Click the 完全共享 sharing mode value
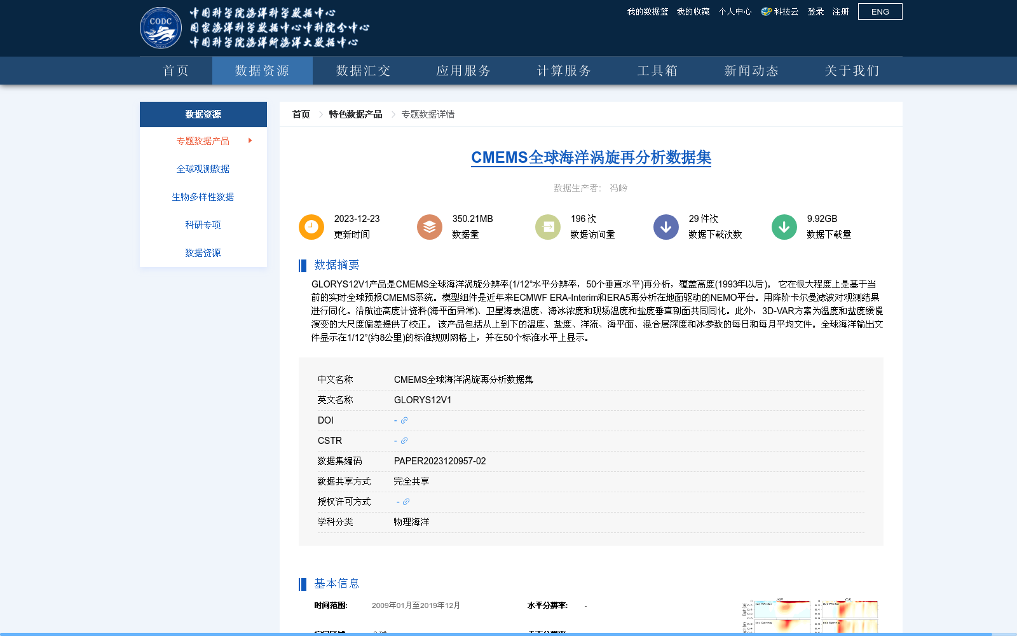This screenshot has height=636, width=1017. click(412, 481)
